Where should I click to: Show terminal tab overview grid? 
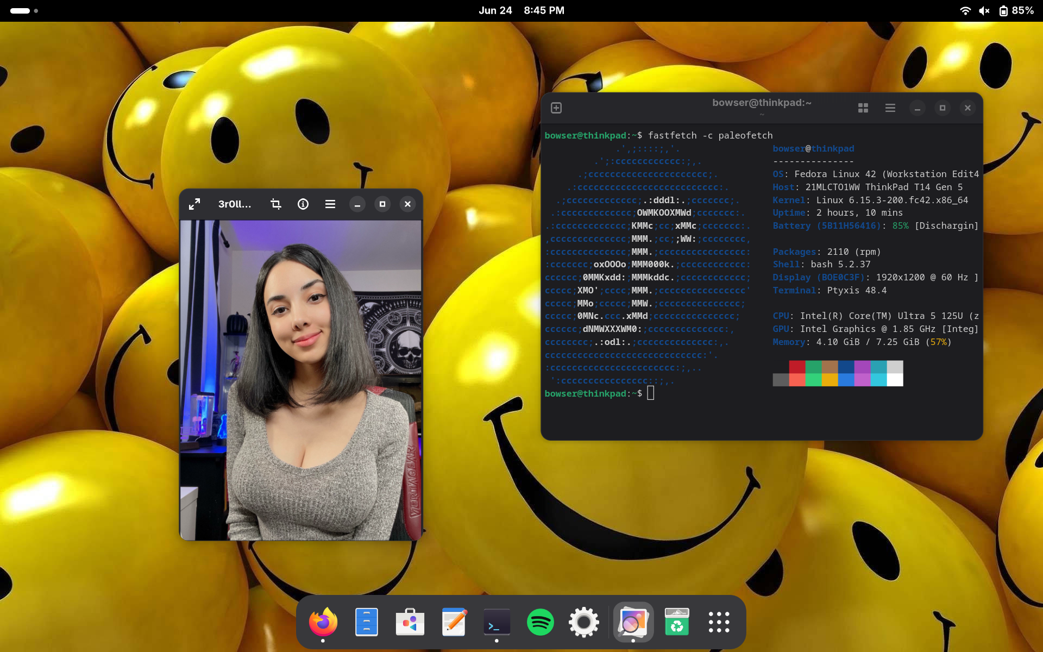click(863, 108)
